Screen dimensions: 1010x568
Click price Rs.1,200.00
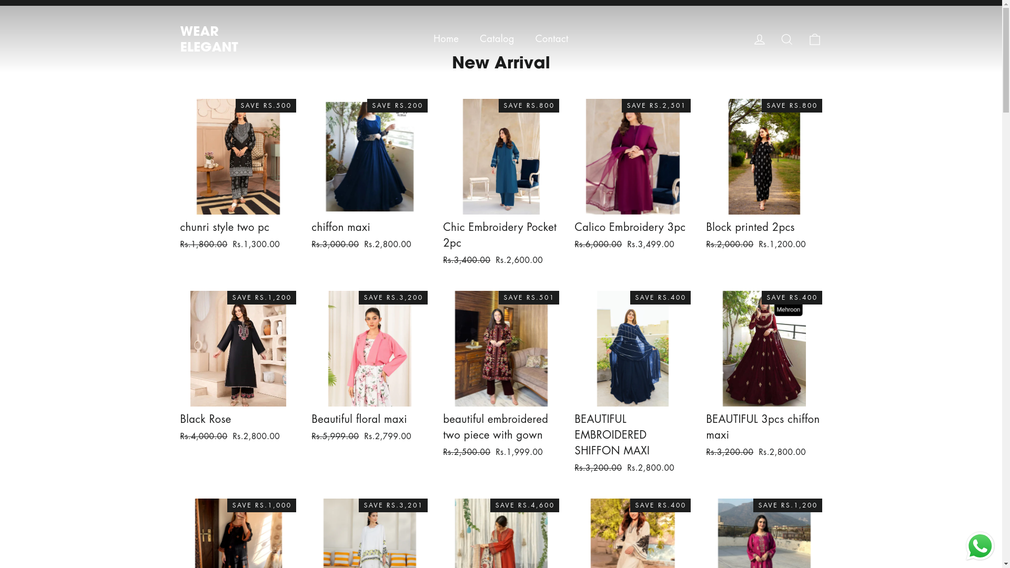tap(782, 245)
